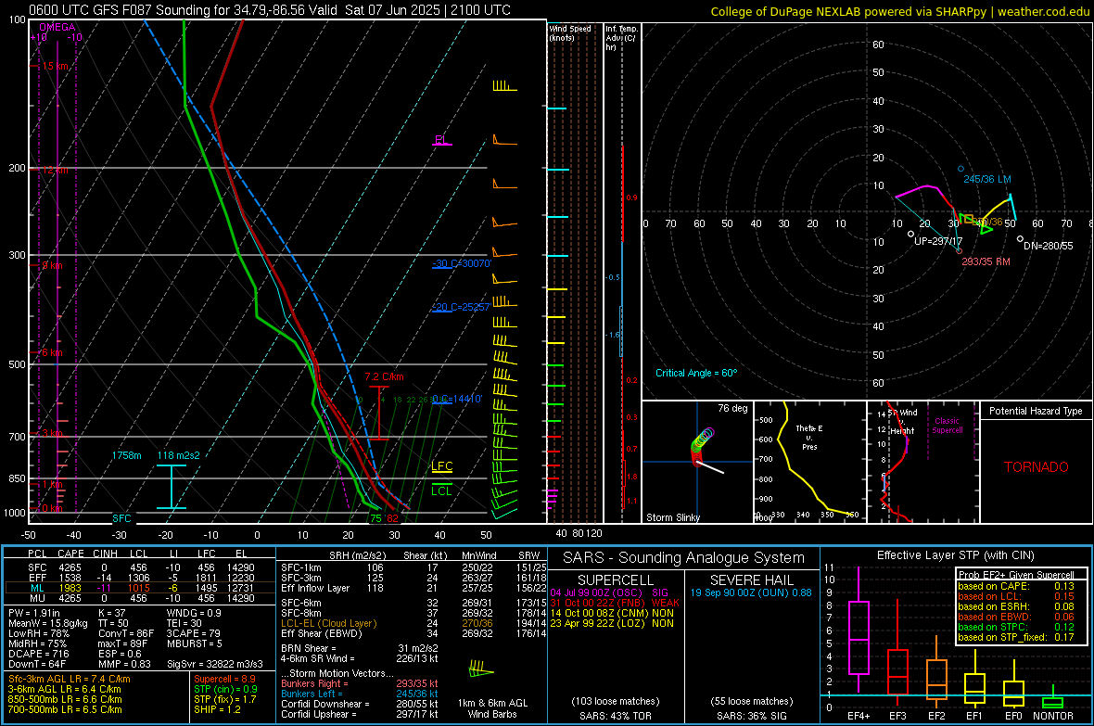Viewport: 1094px width, 726px height.
Task: Click the cyan 1758m effective layer label
Action: click(x=126, y=455)
